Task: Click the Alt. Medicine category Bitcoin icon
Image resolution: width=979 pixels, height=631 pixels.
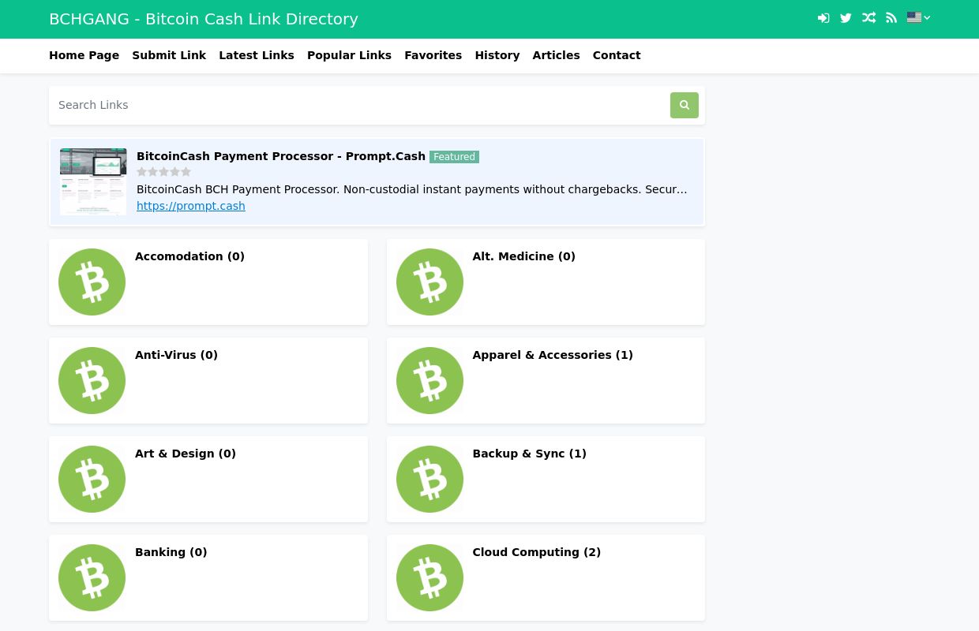Action: point(429,282)
